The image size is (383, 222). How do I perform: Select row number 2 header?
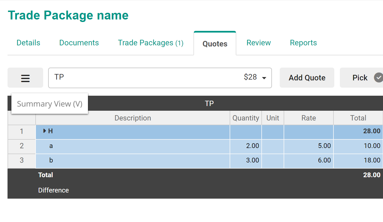click(22, 146)
